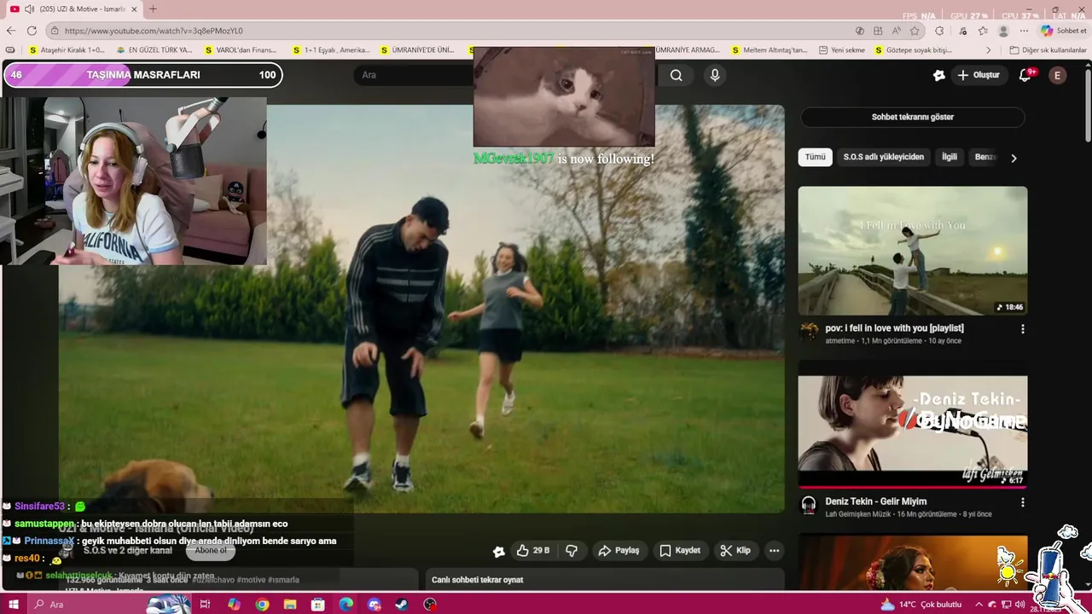The width and height of the screenshot is (1092, 614).
Task: Create a clip with 'Klip' button
Action: (x=735, y=551)
